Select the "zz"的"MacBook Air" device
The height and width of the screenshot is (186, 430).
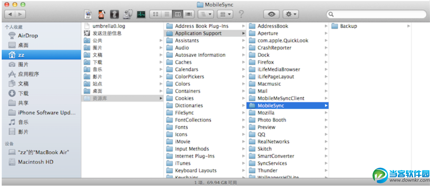pos(41,152)
